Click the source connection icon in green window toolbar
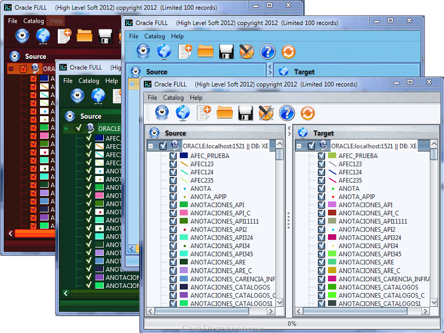The image size is (444, 333). tap(77, 95)
